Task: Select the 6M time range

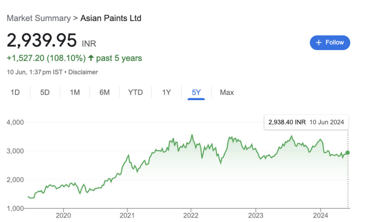Action: tap(104, 92)
